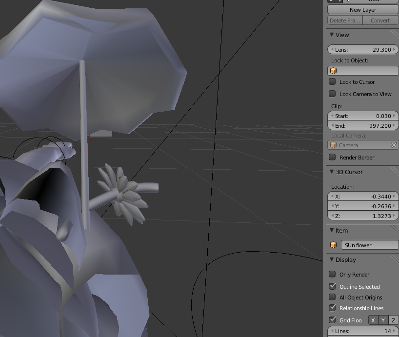Image resolution: width=399 pixels, height=337 pixels.
Task: Click the Item object cube icon
Action: 333,245
